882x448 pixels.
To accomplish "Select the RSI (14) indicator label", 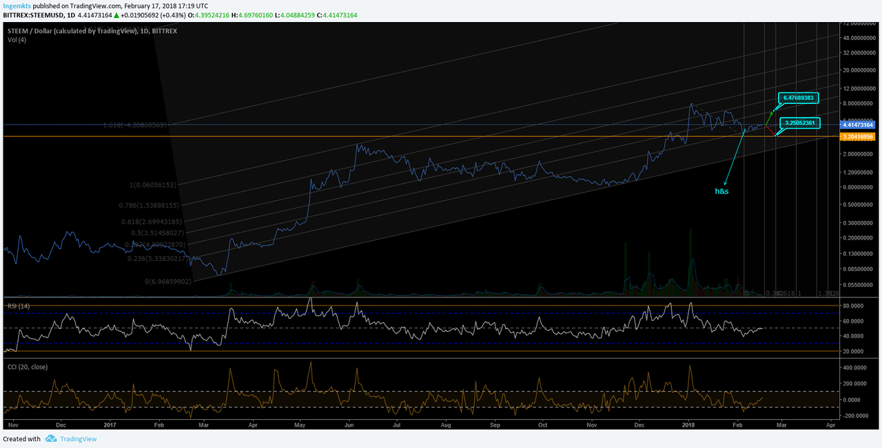I will coord(18,306).
